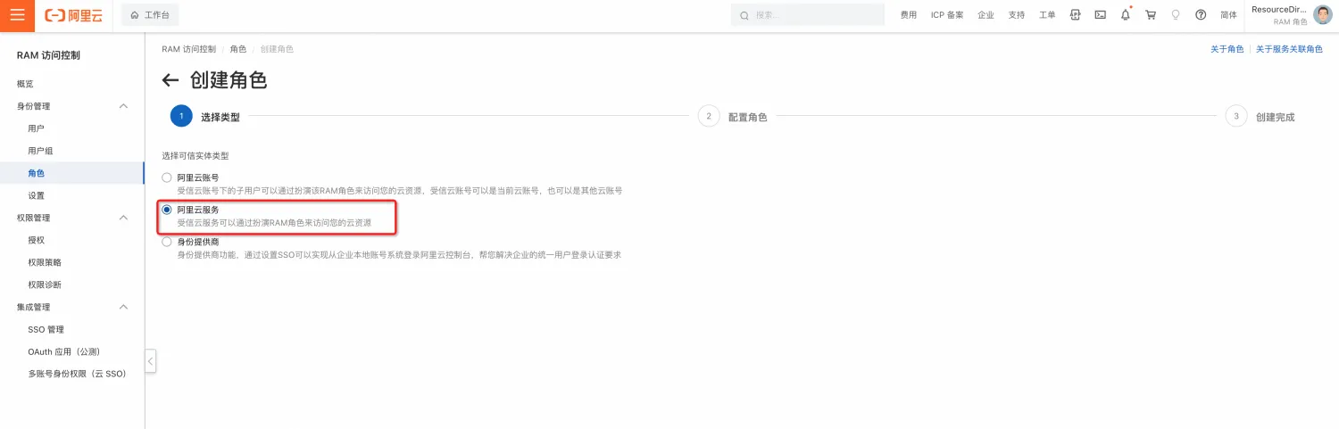Collapse the 权限管理 section
The image size is (1339, 429).
pyautogui.click(x=124, y=218)
